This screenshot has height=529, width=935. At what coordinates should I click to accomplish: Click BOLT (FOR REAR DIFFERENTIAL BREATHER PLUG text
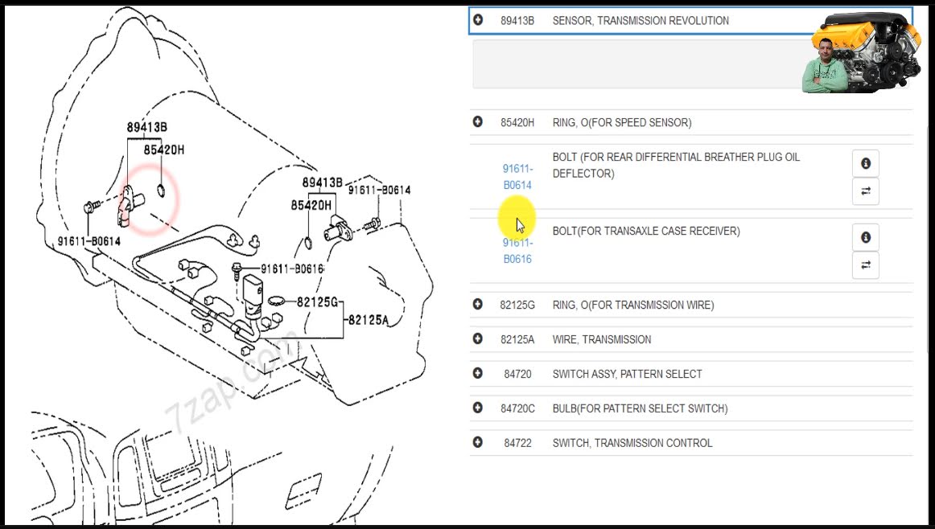pyautogui.click(x=676, y=165)
